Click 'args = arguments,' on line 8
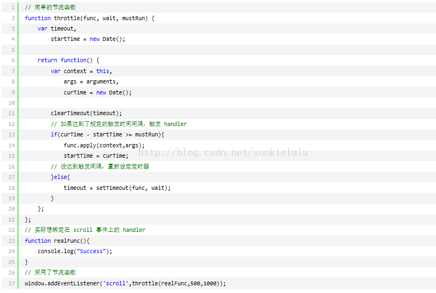436x293 pixels. 91,82
